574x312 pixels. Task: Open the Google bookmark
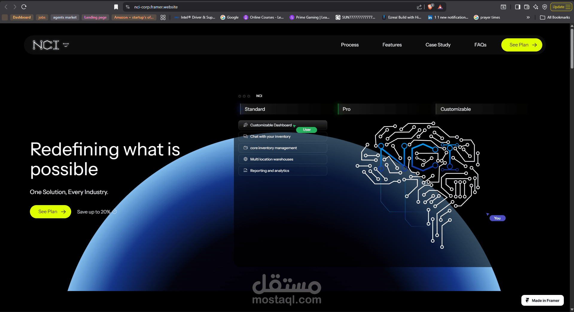(x=229, y=17)
